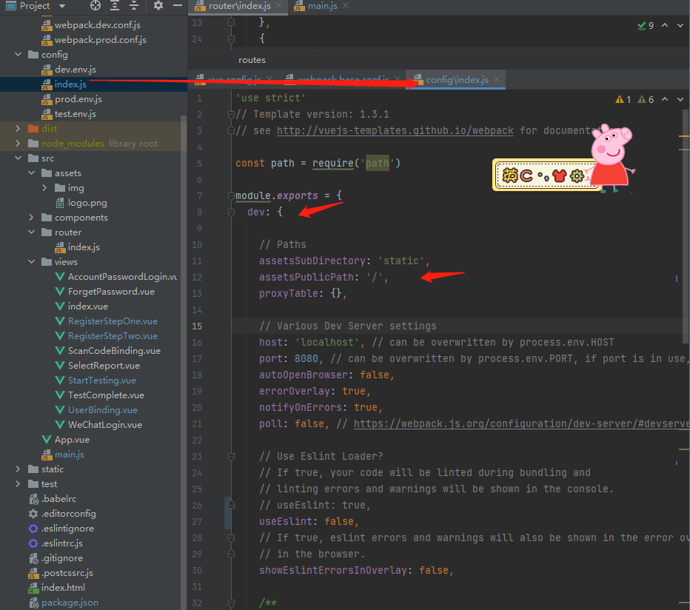Open AccountPasswordLogin.vue file

[x=122, y=277]
